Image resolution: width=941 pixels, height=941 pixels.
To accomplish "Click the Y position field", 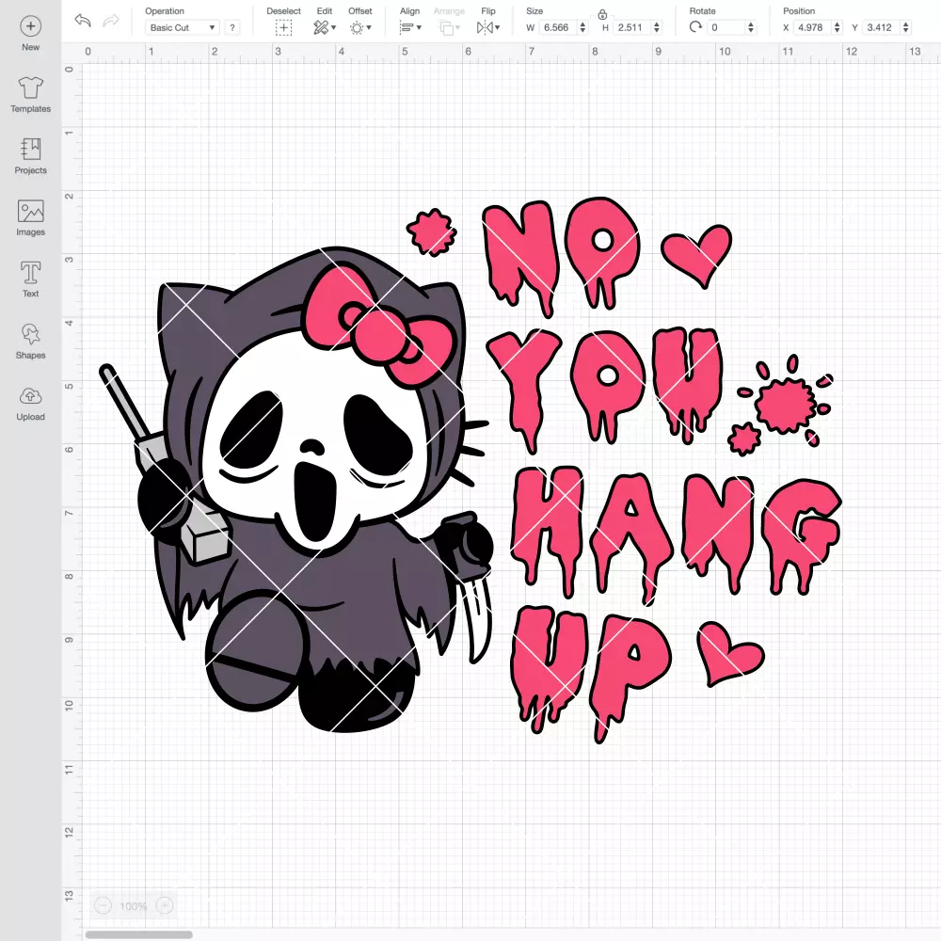I will point(882,27).
